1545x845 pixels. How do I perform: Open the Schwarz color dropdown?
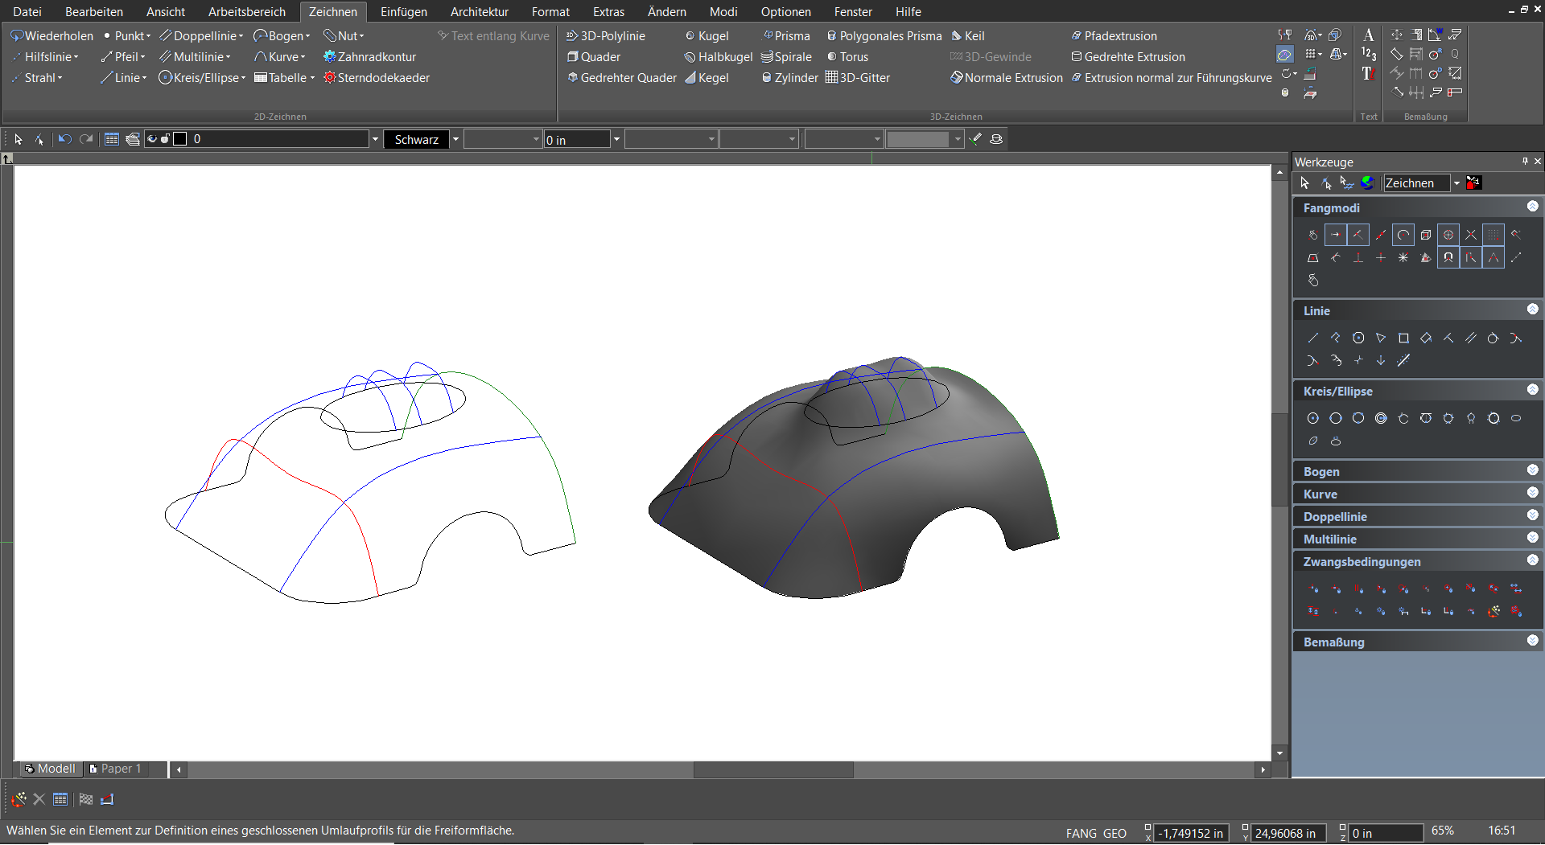coord(455,139)
